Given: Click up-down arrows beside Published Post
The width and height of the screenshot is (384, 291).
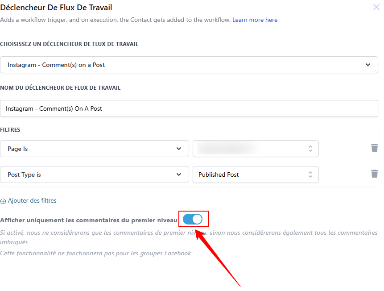Looking at the screenshot, I should point(310,175).
